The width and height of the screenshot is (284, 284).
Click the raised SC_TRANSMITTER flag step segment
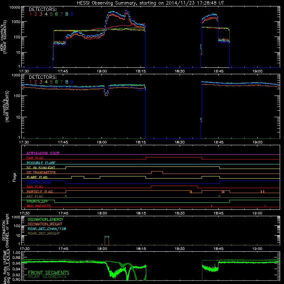click(x=157, y=171)
